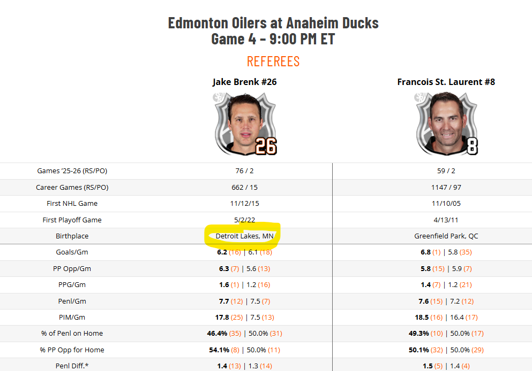Click the Goals/Gm row label

click(72, 252)
